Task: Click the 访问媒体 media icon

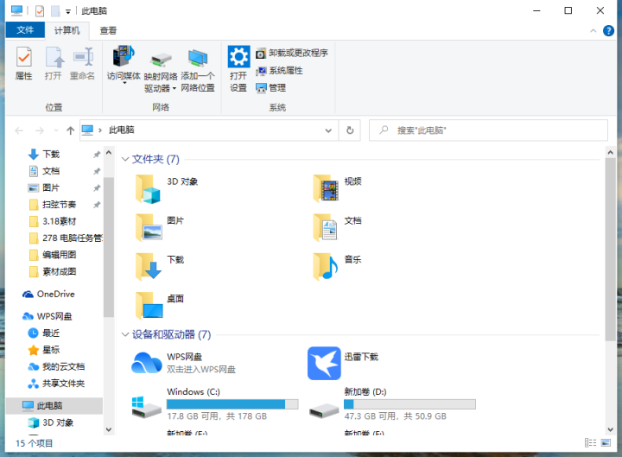Action: [x=124, y=58]
